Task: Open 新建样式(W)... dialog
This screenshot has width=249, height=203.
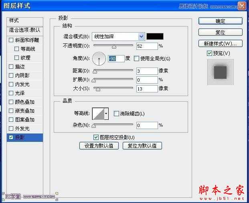Action: pyautogui.click(x=221, y=43)
